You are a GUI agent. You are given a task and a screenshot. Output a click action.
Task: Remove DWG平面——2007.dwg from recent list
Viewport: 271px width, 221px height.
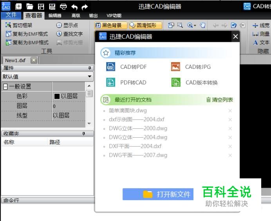230,155
